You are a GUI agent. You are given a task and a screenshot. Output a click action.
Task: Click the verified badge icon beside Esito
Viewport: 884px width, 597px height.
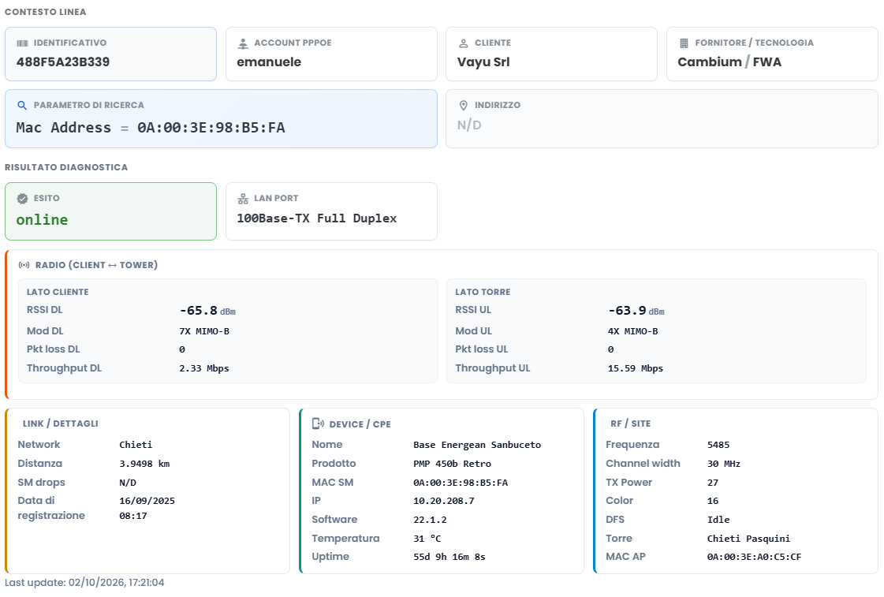23,199
